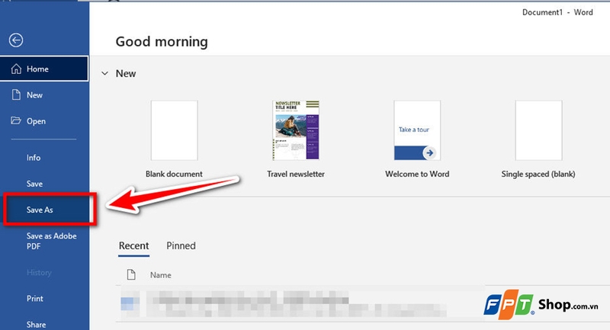Switch to the Pinned tab
Screen dimensions: 610x330
(181, 246)
